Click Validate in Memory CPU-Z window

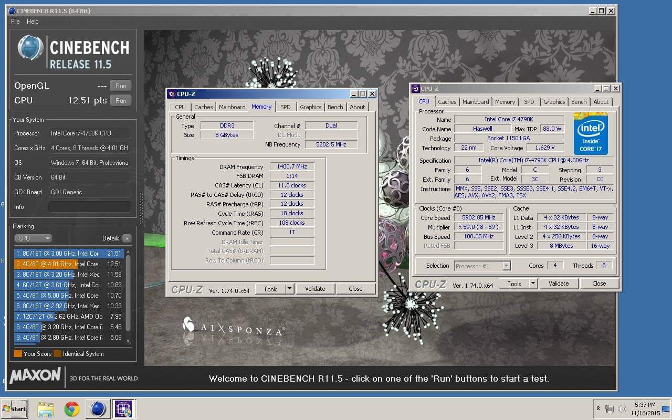click(315, 289)
